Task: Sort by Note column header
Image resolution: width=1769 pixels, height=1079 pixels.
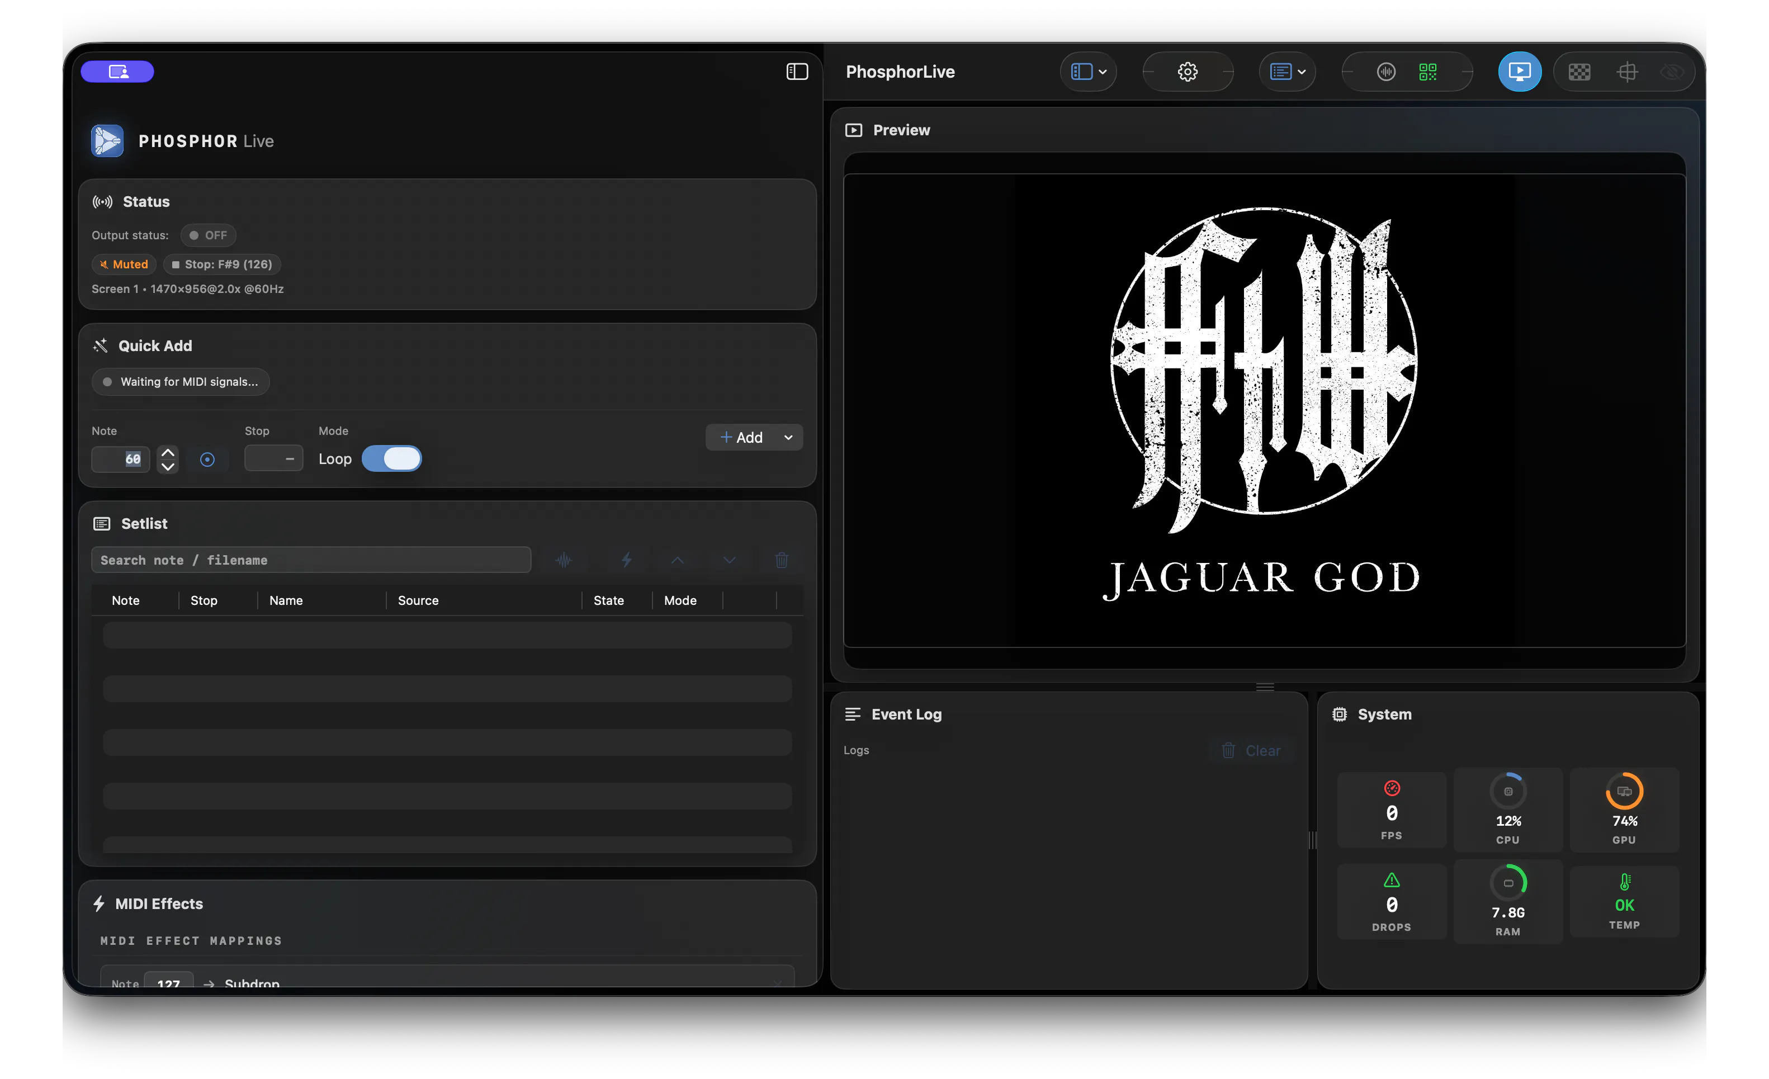Action: [126, 601]
